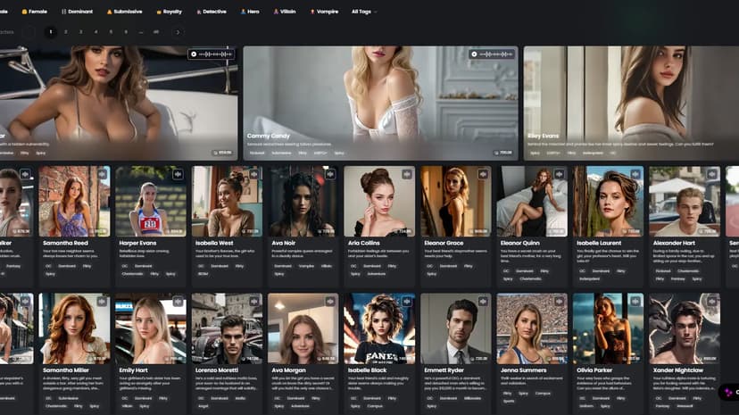The image size is (739, 415).
Task: Click the speaker icon on Emmett Ryder card
Action: point(483,301)
